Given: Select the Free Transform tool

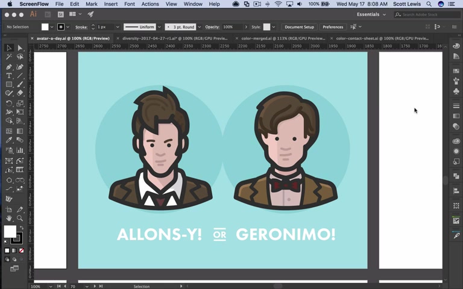Looking at the screenshot, I should coord(20,112).
